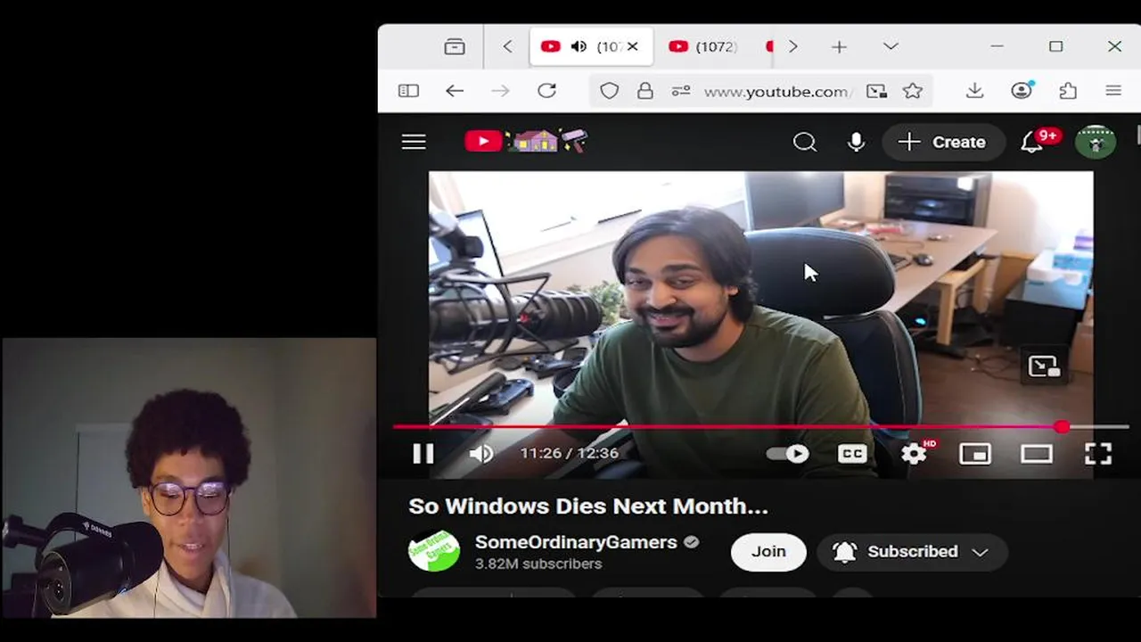This screenshot has width=1141, height=642.
Task: Bookmark this page with the star
Action: [x=912, y=91]
